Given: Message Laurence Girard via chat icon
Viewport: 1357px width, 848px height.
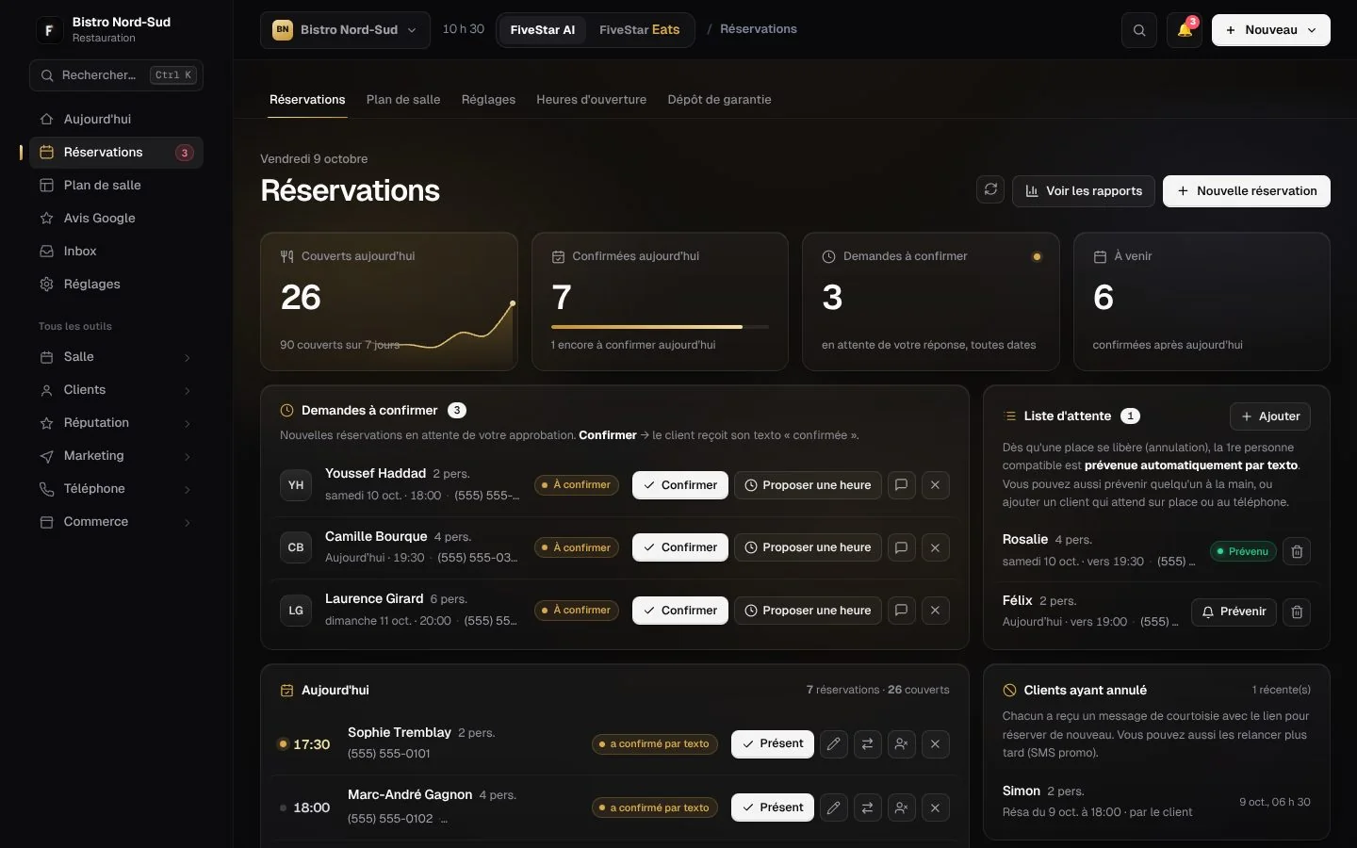Looking at the screenshot, I should tap(901, 611).
